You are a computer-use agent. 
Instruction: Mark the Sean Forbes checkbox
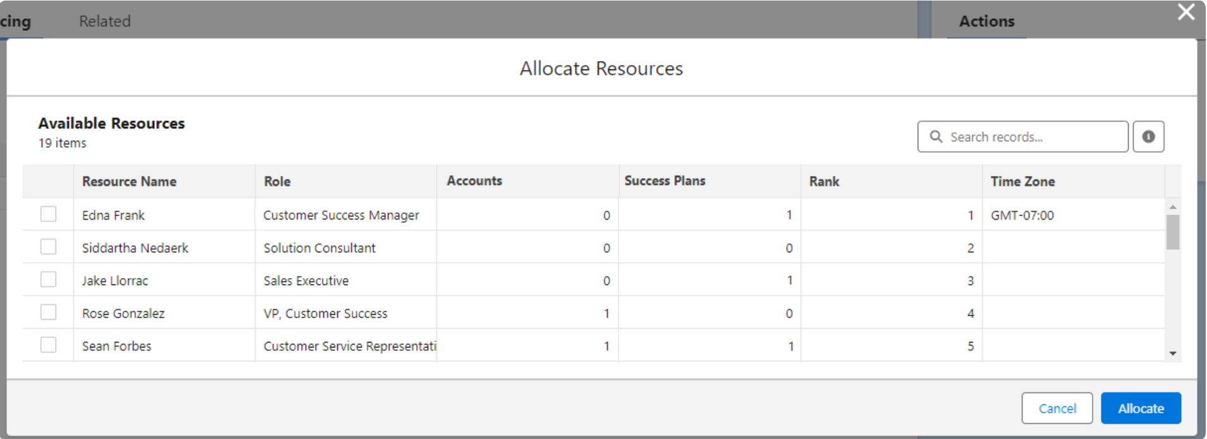click(x=48, y=345)
